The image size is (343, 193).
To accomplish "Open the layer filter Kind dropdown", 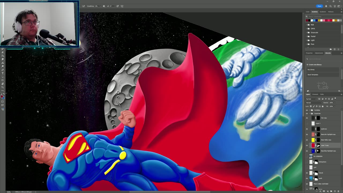I will (311, 99).
